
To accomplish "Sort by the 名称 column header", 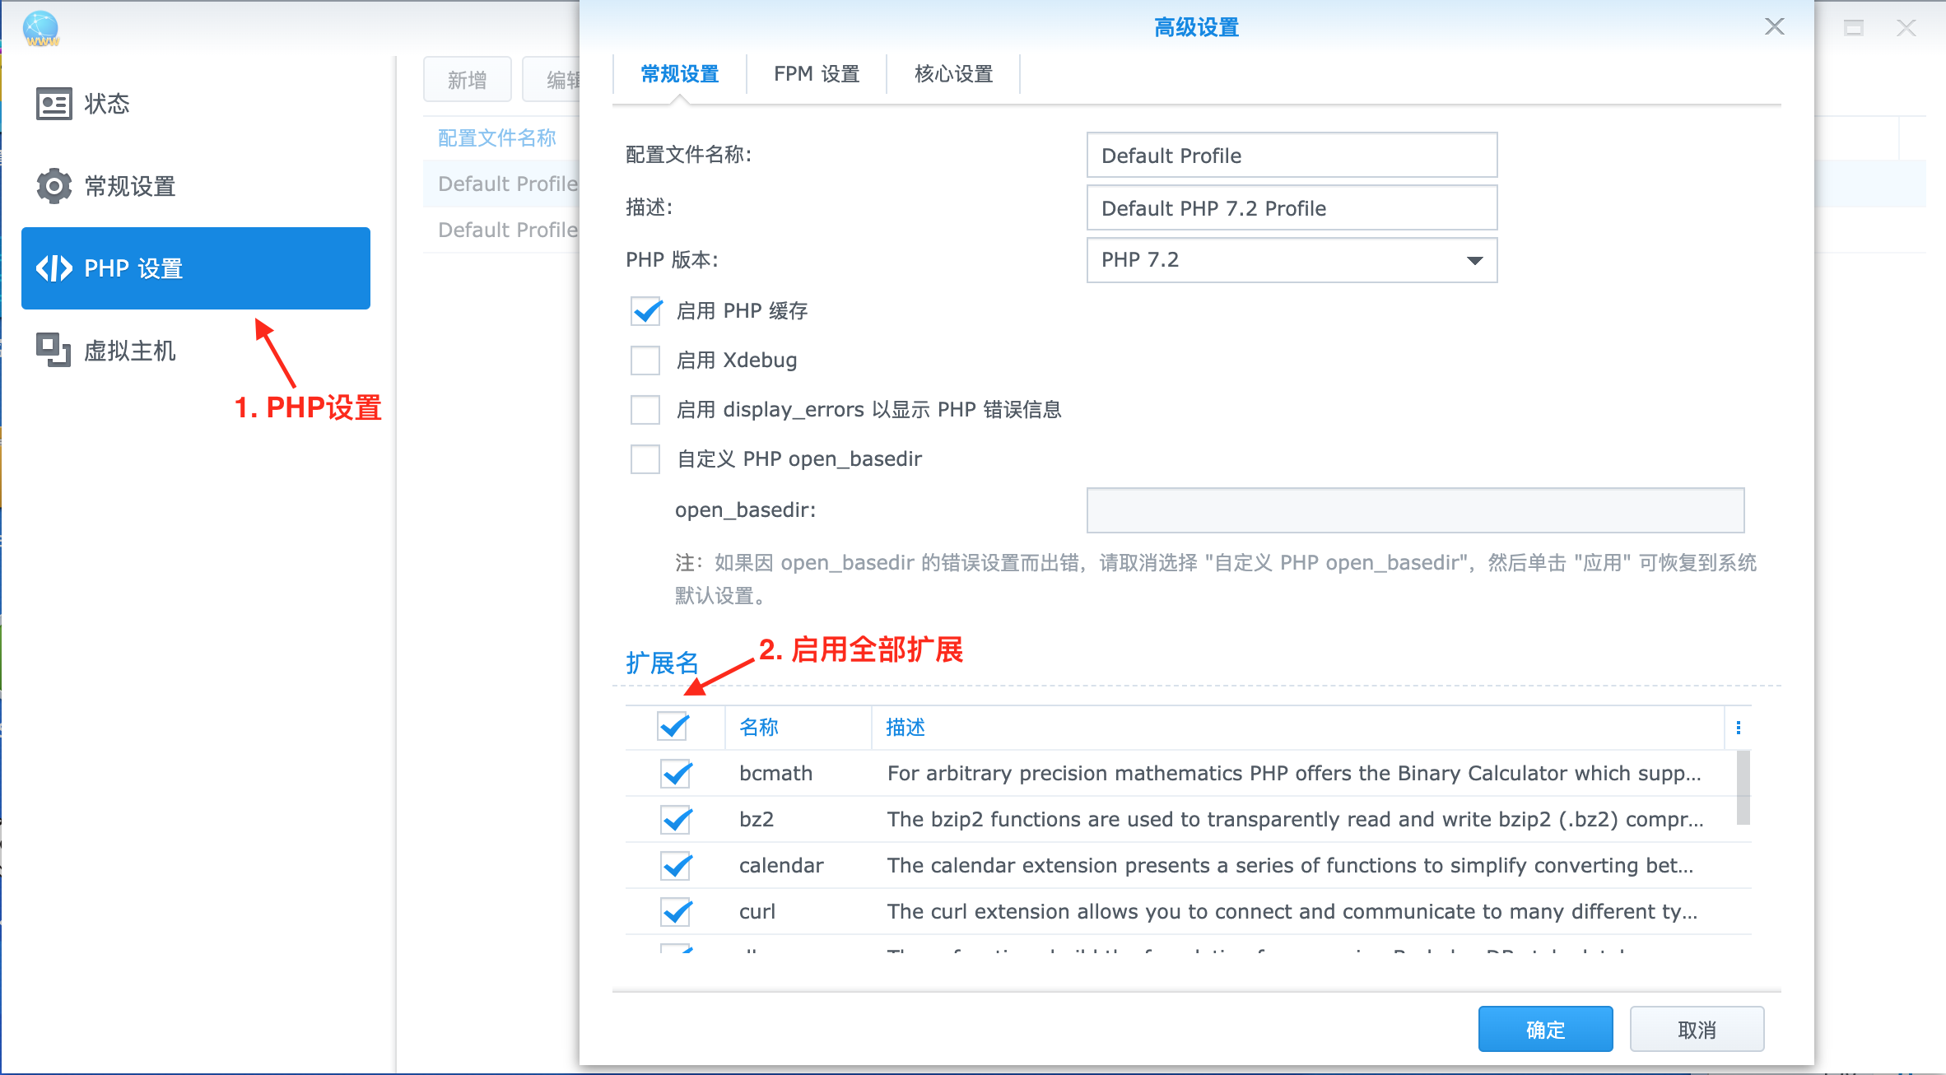I will point(798,728).
